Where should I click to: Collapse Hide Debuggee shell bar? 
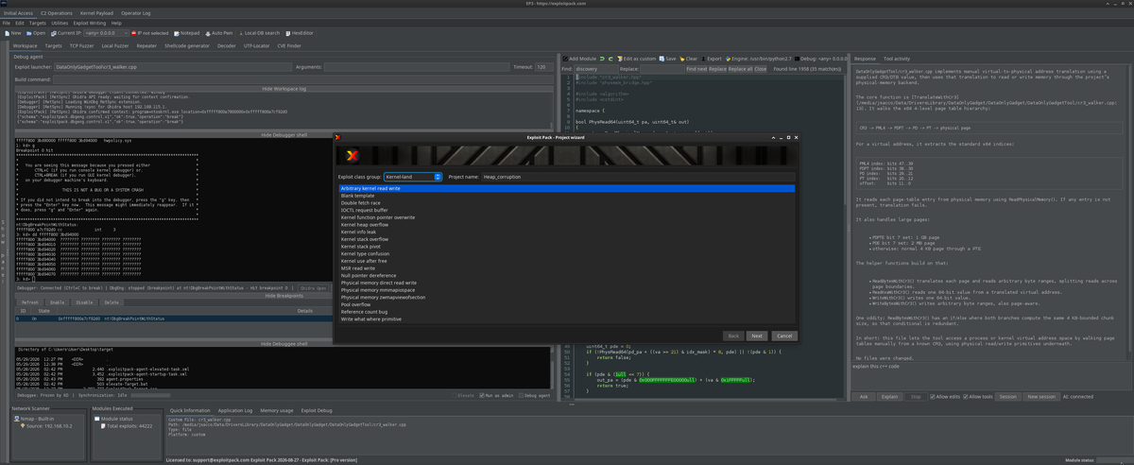pyautogui.click(x=283, y=344)
